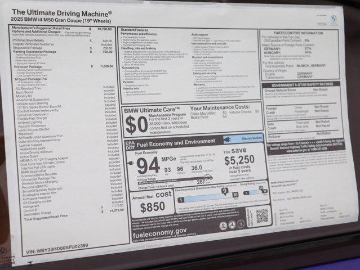Click 'Dual Zone Auto Climate Control' item

pyautogui.click(x=42, y=163)
